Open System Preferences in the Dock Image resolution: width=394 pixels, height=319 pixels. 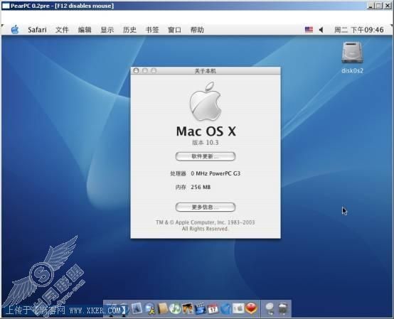(x=238, y=309)
